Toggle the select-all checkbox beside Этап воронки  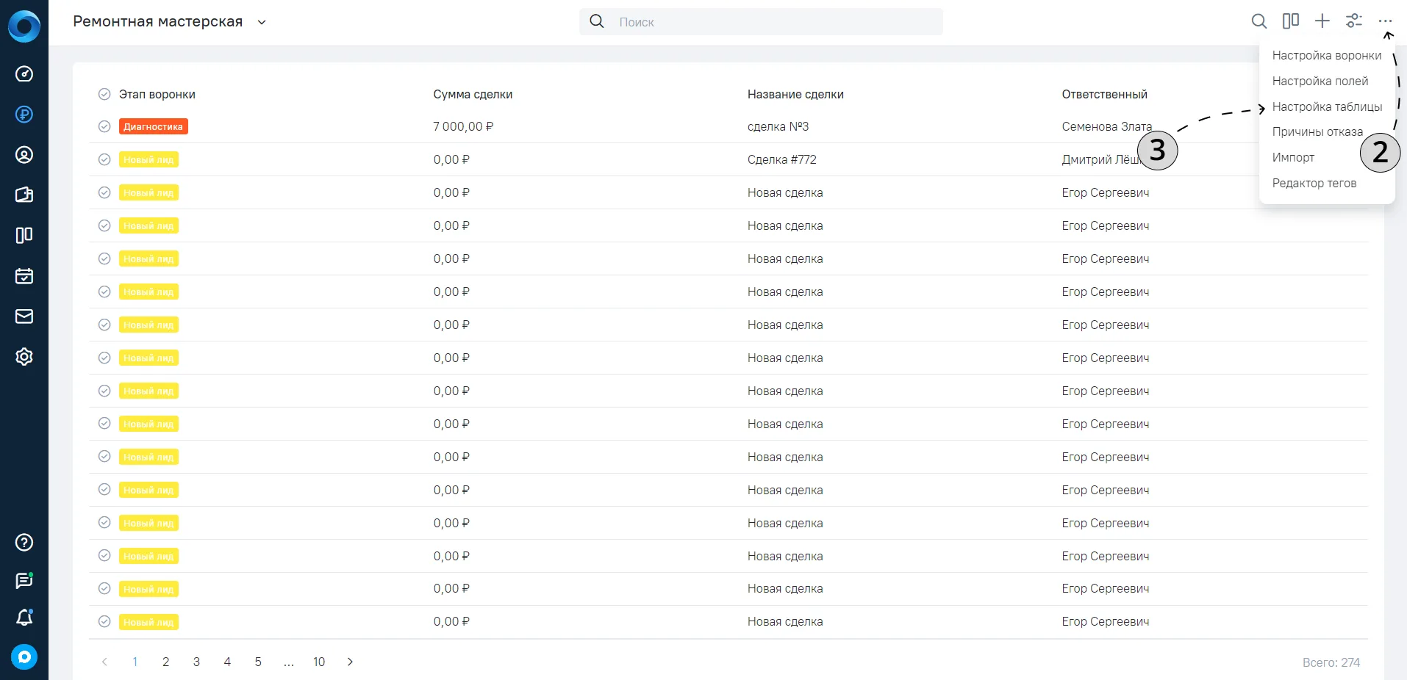coord(104,94)
